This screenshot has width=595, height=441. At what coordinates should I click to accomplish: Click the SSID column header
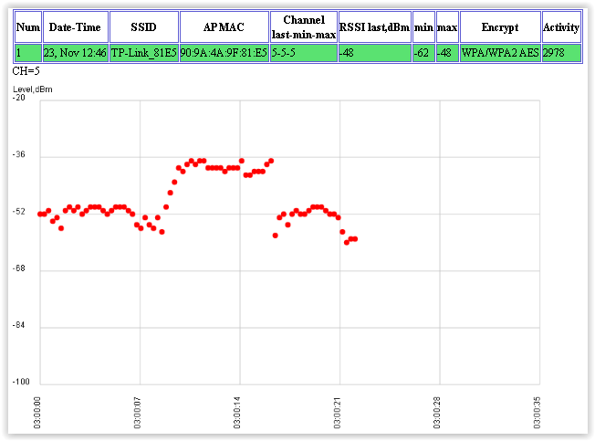click(143, 27)
